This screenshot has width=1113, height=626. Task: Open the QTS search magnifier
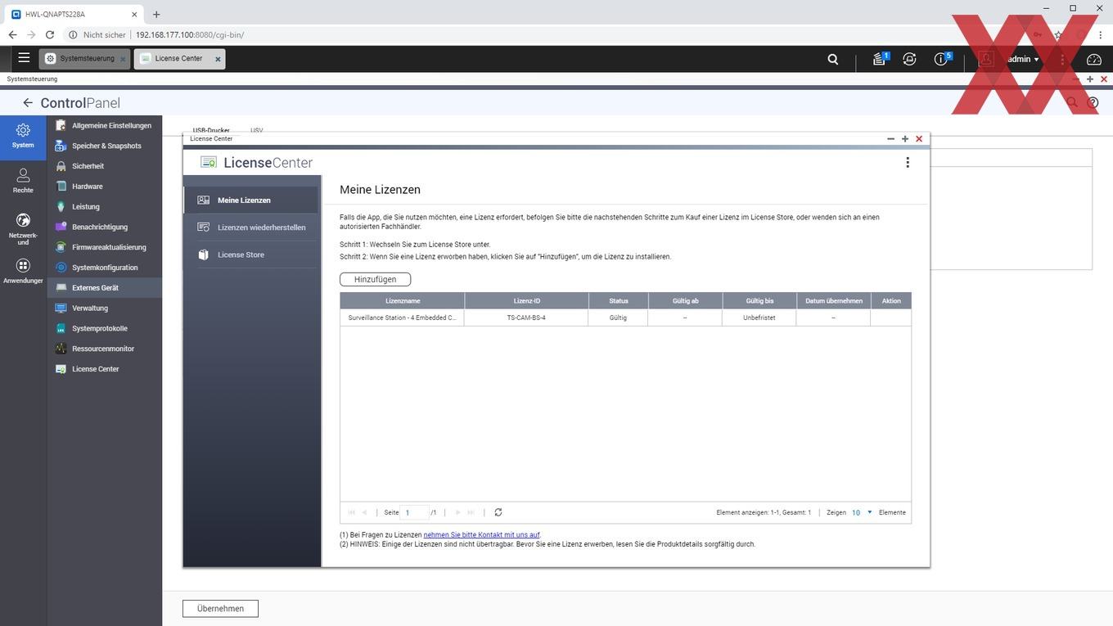point(833,59)
